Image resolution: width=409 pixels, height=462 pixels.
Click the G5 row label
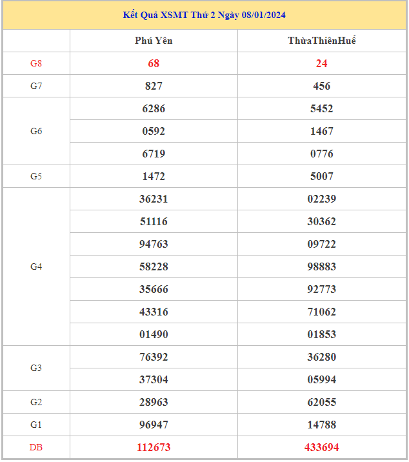click(x=36, y=176)
